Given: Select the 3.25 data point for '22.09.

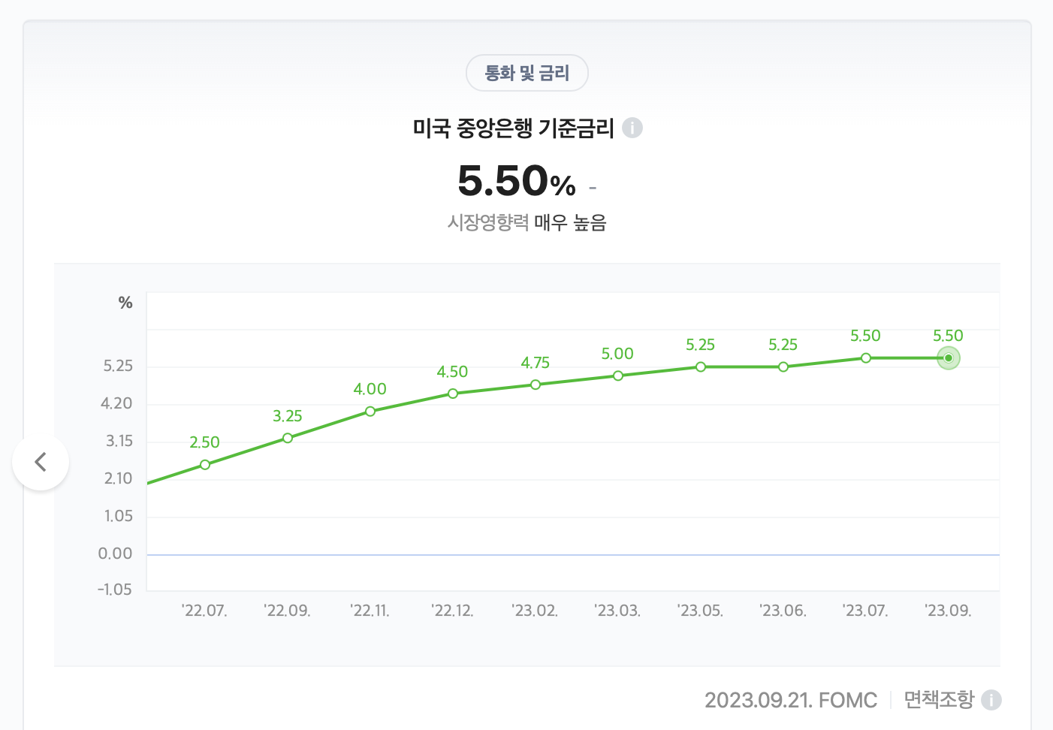Looking at the screenshot, I should (x=287, y=438).
